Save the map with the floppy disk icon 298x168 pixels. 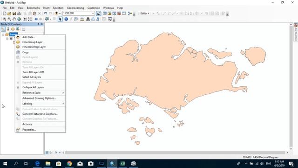coord(14,14)
